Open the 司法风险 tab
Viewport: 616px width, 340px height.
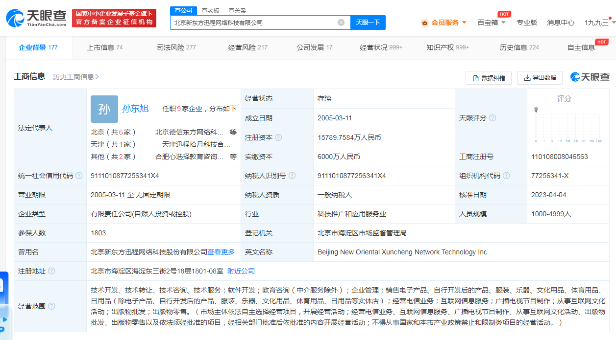[176, 47]
